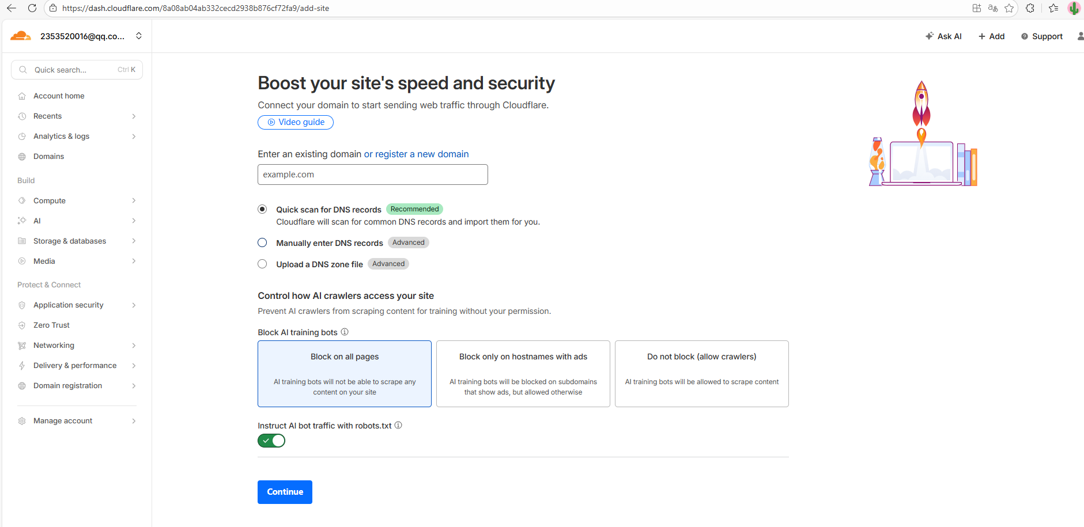
Task: Bookmark this page with the star icon
Action: 1009,8
